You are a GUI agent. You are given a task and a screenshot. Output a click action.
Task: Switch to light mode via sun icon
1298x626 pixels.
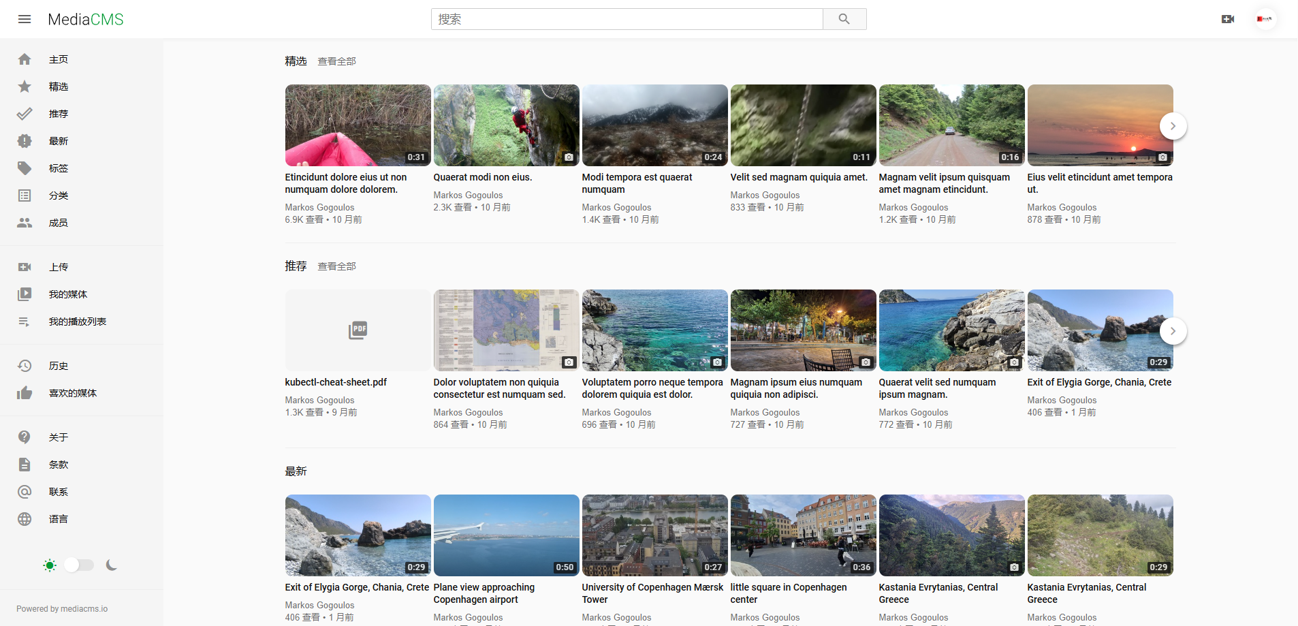point(50,565)
